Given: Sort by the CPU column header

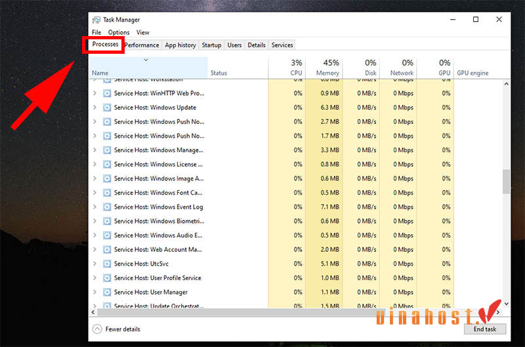Looking at the screenshot, I should (287, 68).
